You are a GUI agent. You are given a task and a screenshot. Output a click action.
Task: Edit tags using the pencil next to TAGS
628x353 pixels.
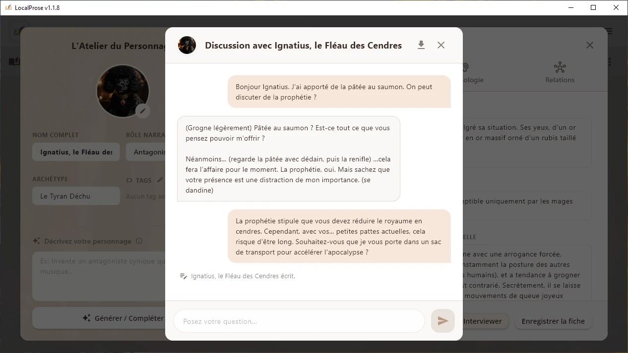(x=160, y=180)
